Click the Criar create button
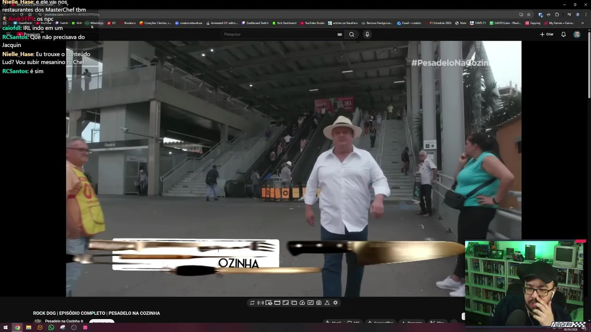Screen dimensions: 591x332 tap(547, 34)
